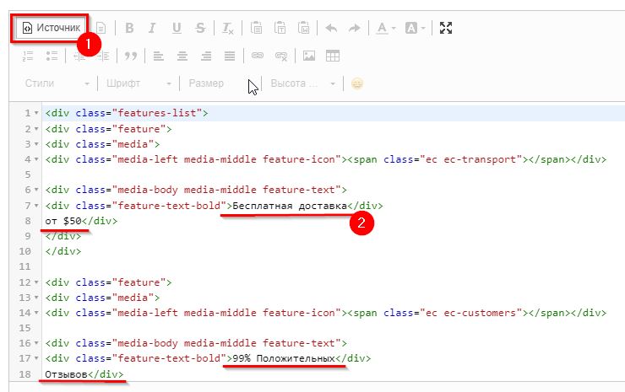Collapse the code fold at line 1
The height and width of the screenshot is (392, 625).
[37, 113]
